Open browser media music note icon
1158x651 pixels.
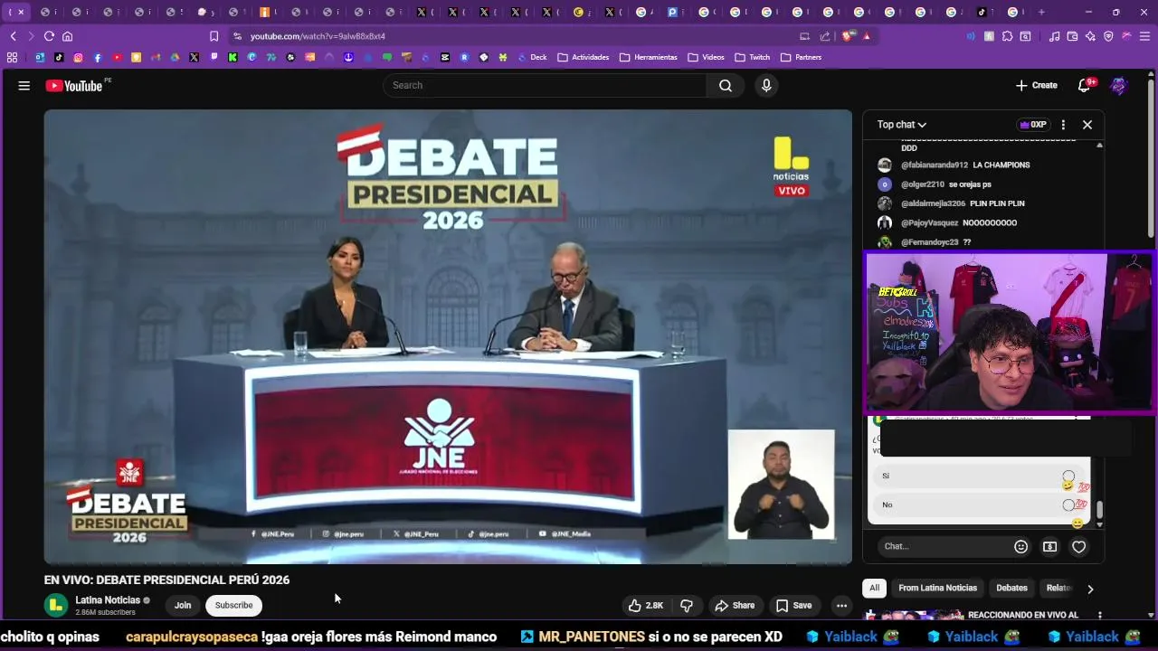[1054, 36]
